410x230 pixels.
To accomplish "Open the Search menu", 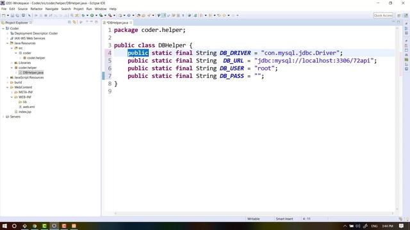I will click(x=66, y=9).
